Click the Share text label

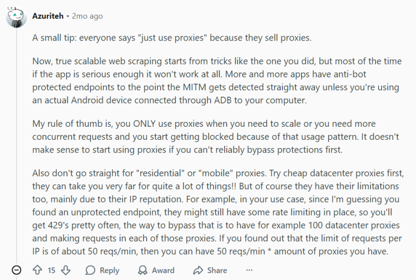pyautogui.click(x=217, y=270)
